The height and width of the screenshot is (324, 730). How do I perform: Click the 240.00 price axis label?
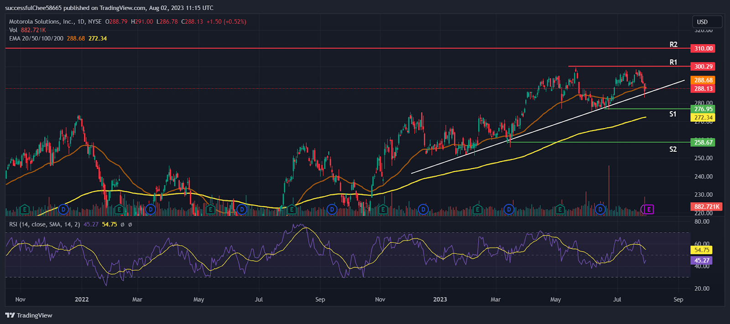(704, 177)
